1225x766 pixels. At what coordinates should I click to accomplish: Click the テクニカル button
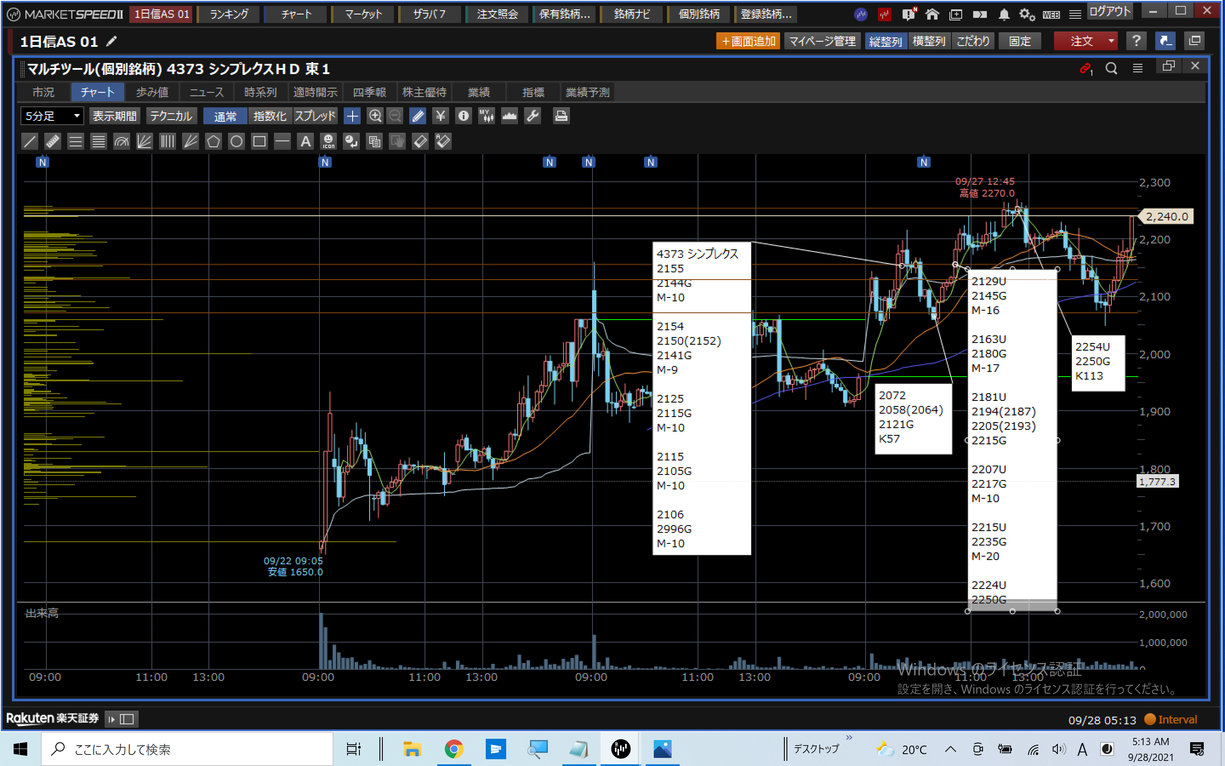(x=171, y=116)
